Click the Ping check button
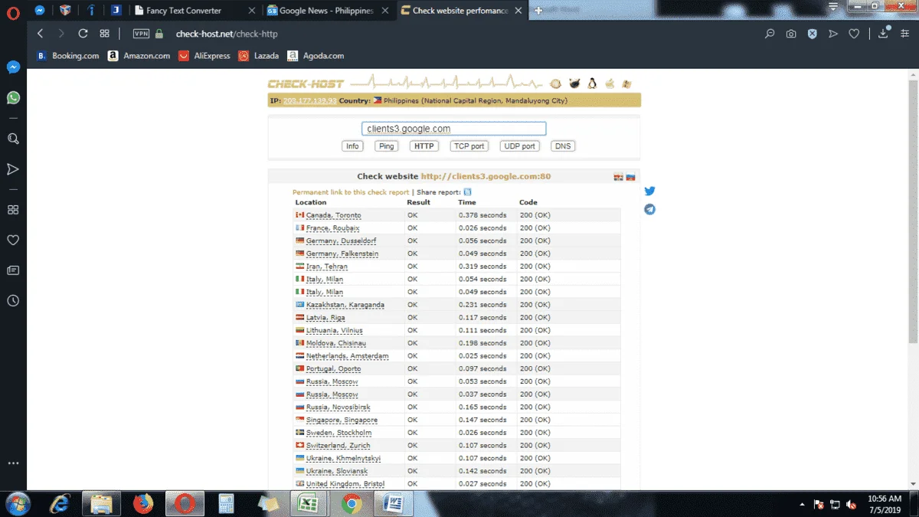 [x=386, y=146]
